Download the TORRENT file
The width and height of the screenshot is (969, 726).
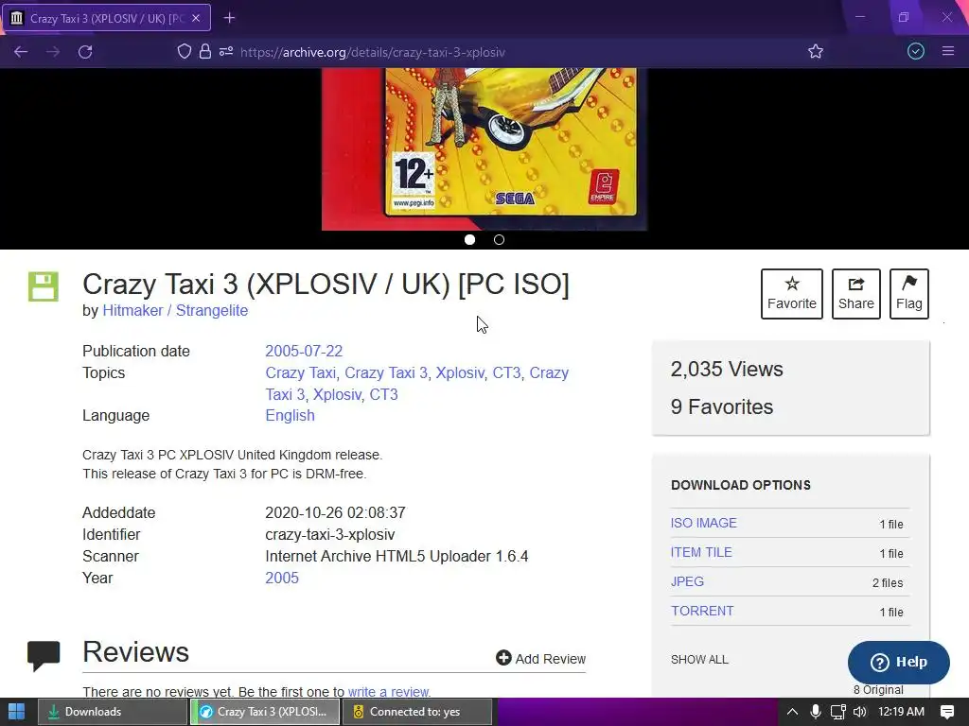click(702, 611)
